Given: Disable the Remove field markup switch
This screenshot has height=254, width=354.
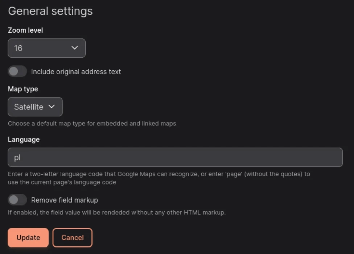Looking at the screenshot, I should coord(17,200).
